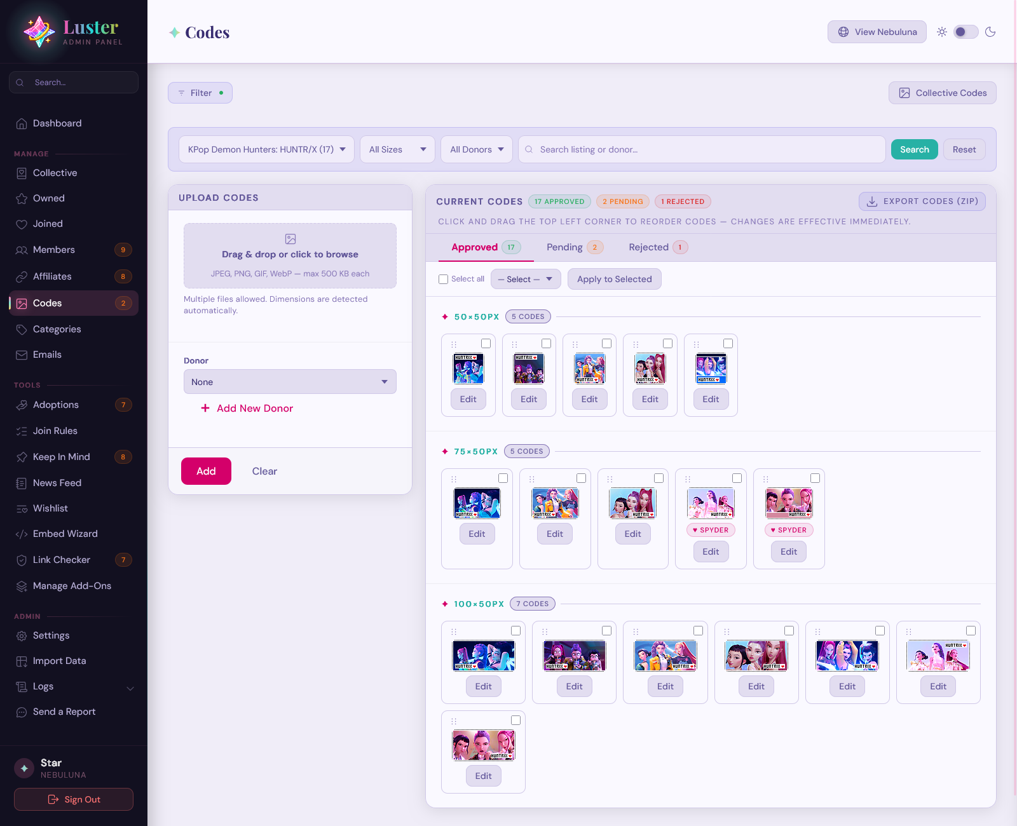Switch to light mode sun icon
The height and width of the screenshot is (826, 1017).
pos(942,32)
